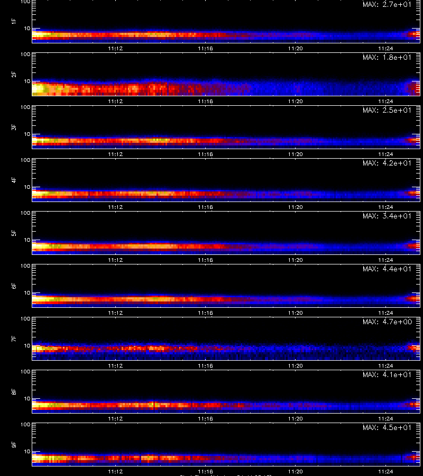Image resolution: width=423 pixels, height=476 pixels.
Task: Click the MAX: 4.1e+01 readout
Action: 387,374
